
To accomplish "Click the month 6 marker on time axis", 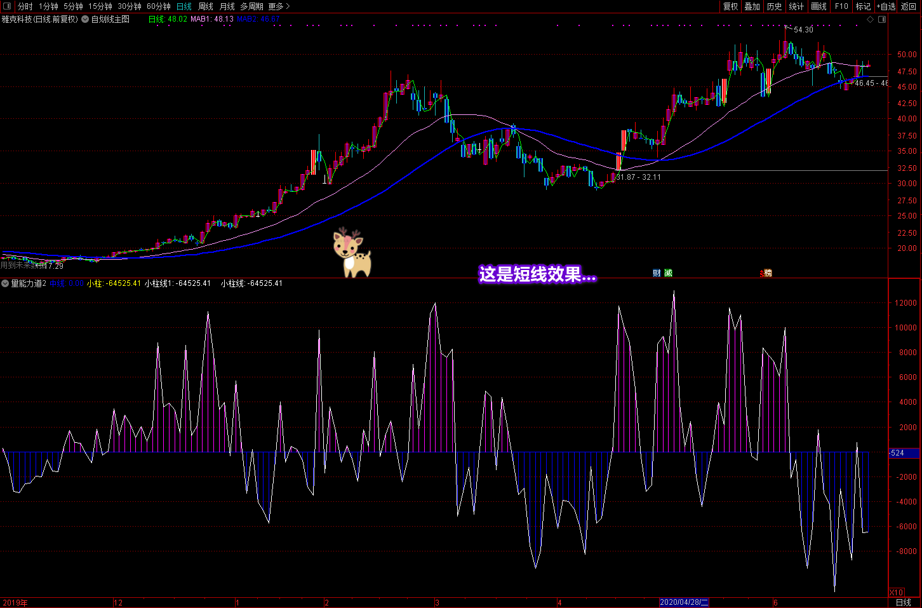I will (776, 603).
